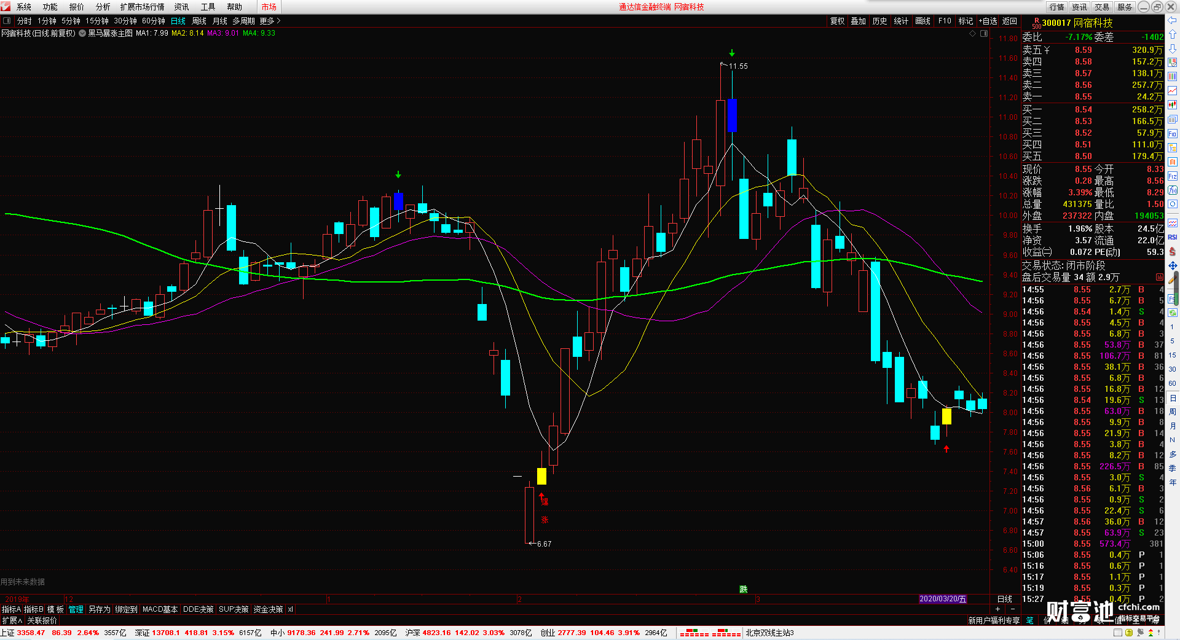The height and width of the screenshot is (640, 1180).
Task: Click the 叠加 toolbar button
Action: pos(859,21)
